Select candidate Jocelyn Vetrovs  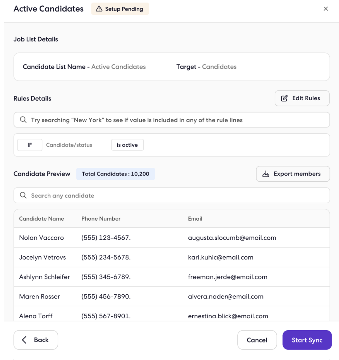point(42,257)
